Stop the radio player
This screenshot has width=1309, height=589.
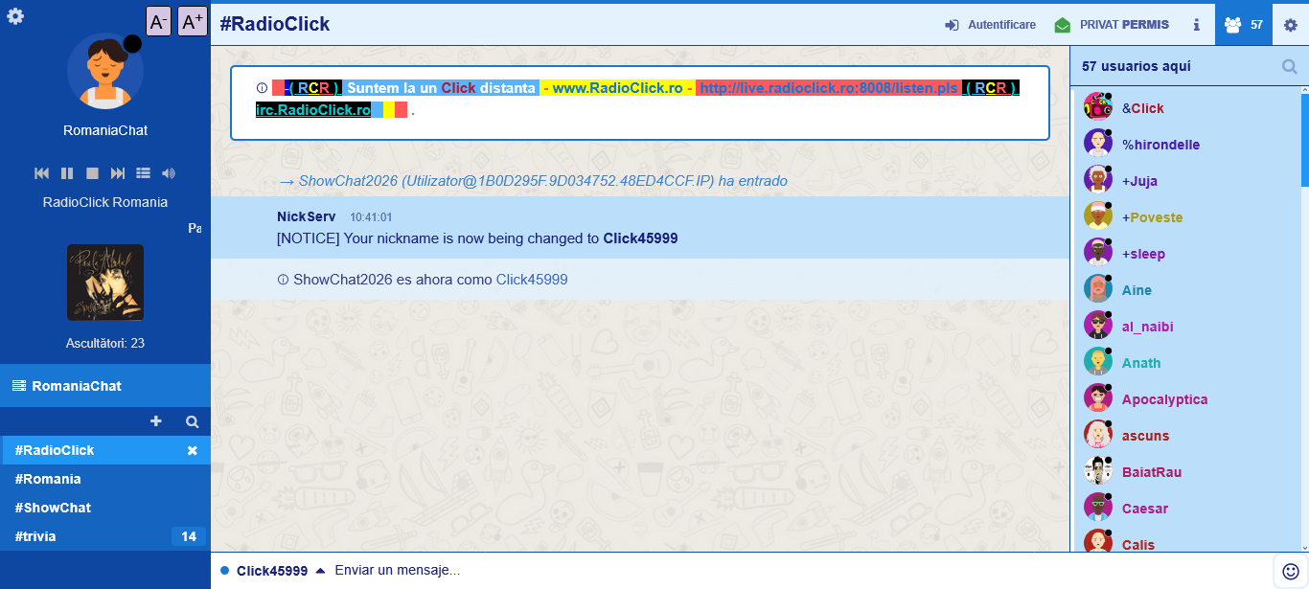coord(92,173)
